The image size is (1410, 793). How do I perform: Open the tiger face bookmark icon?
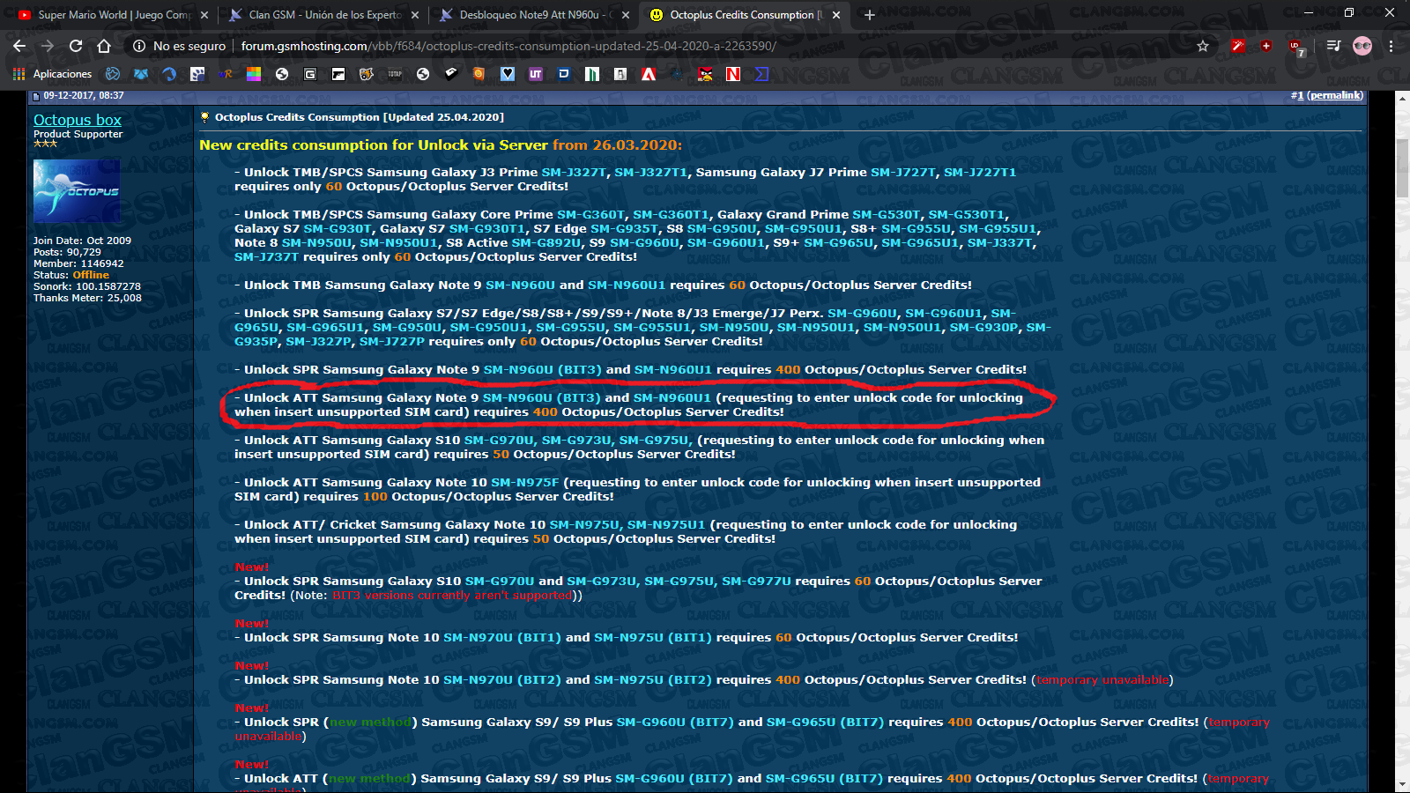[x=367, y=74]
